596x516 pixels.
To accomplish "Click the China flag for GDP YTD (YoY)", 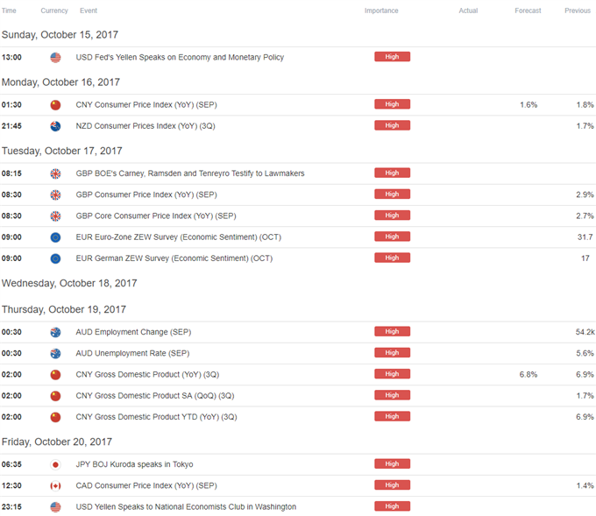I will 55,418.
